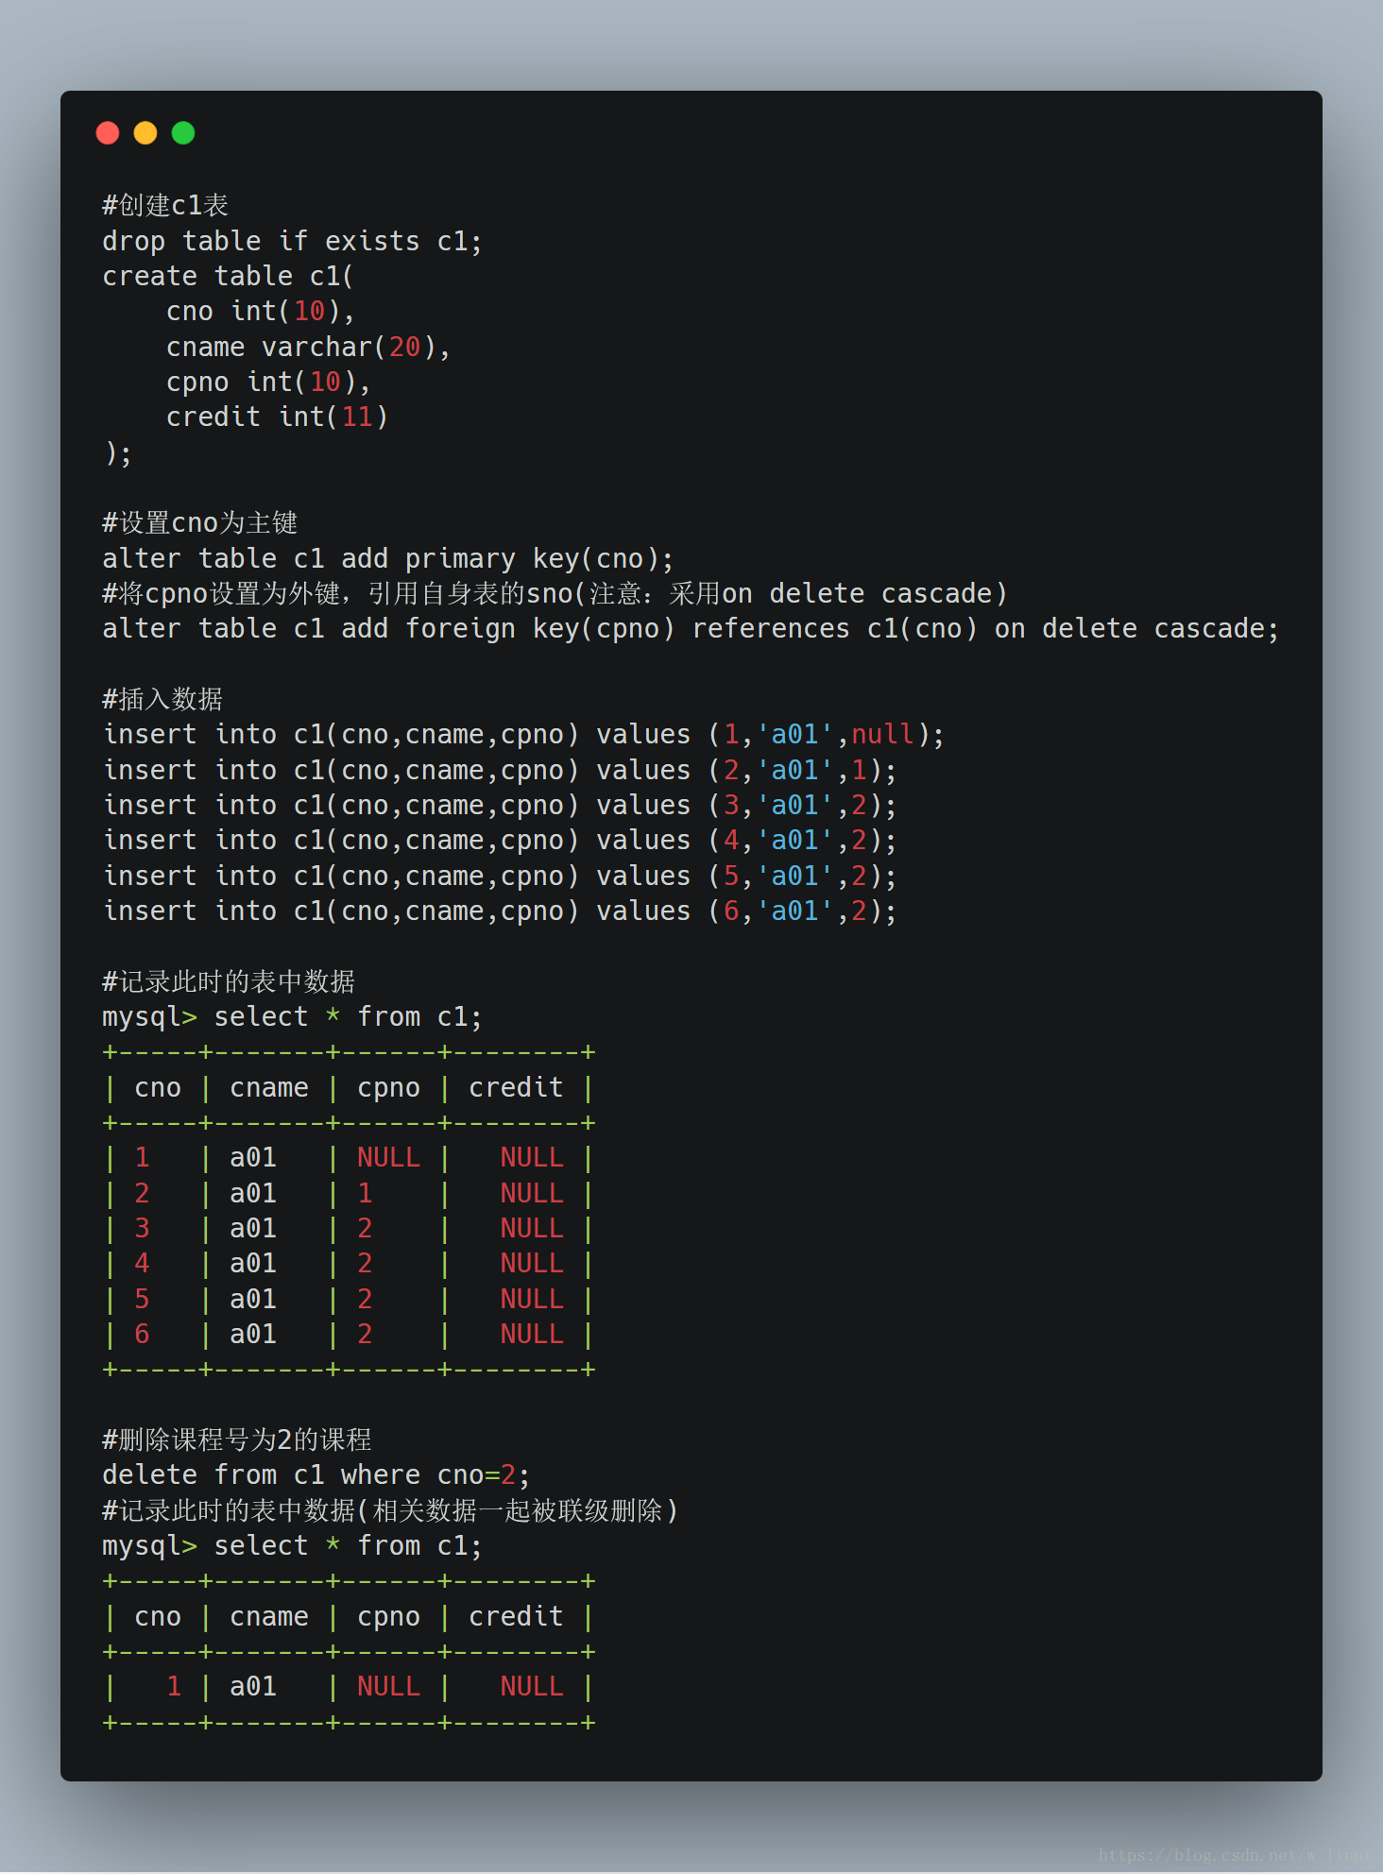Image resolution: width=1383 pixels, height=1874 pixels.
Task: Click the insert statement with values (3,'a01',2)
Action: 499,805
